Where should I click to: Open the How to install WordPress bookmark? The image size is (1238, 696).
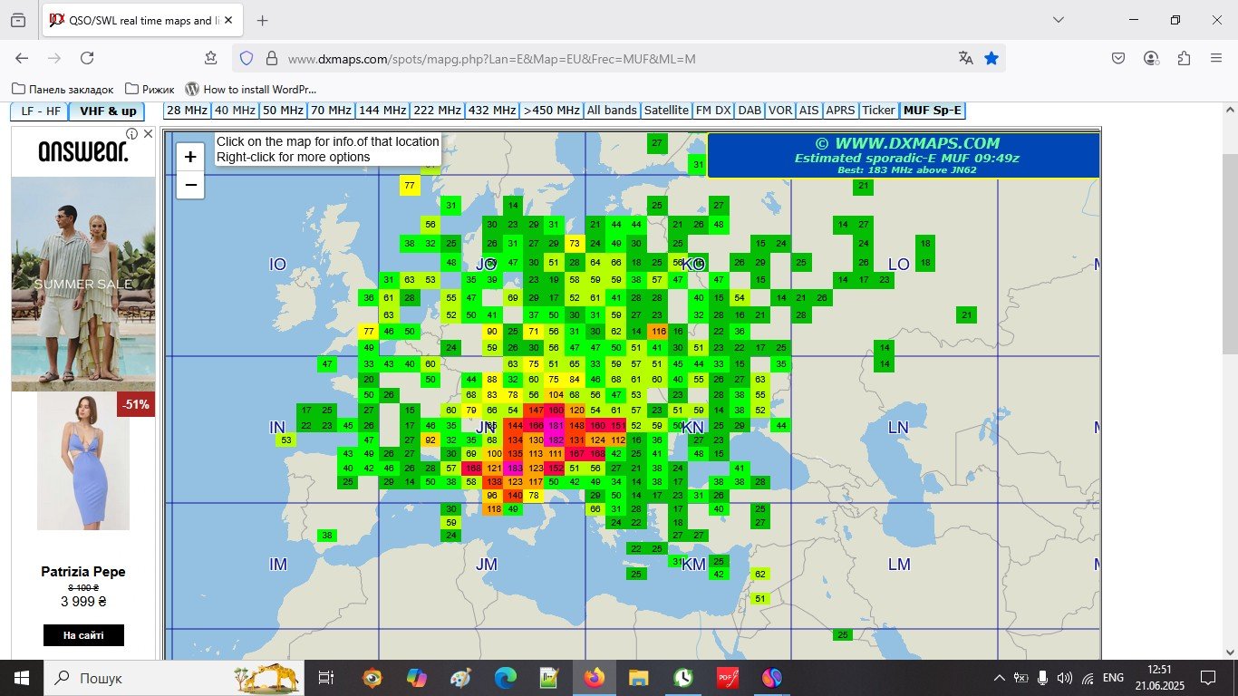click(x=251, y=89)
